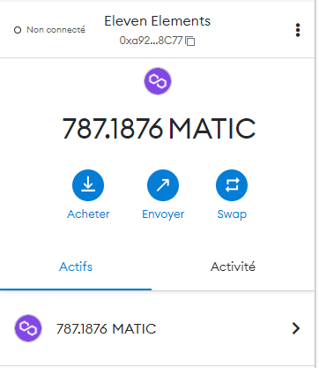The width and height of the screenshot is (319, 368).
Task: Click the Swap arrows circle icon
Action: click(232, 185)
